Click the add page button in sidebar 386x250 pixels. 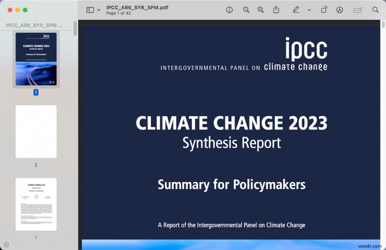click(6, 245)
